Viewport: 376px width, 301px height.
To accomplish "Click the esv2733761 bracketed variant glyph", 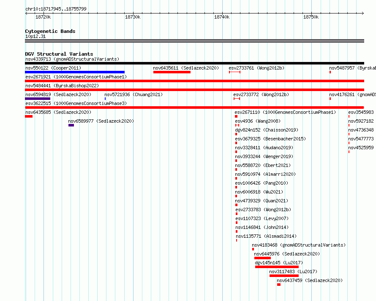I will 234,72.
